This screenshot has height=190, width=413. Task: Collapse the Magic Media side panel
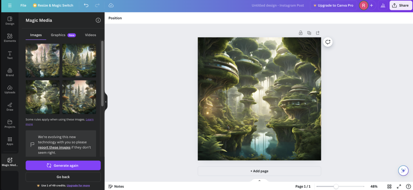(x=106, y=102)
